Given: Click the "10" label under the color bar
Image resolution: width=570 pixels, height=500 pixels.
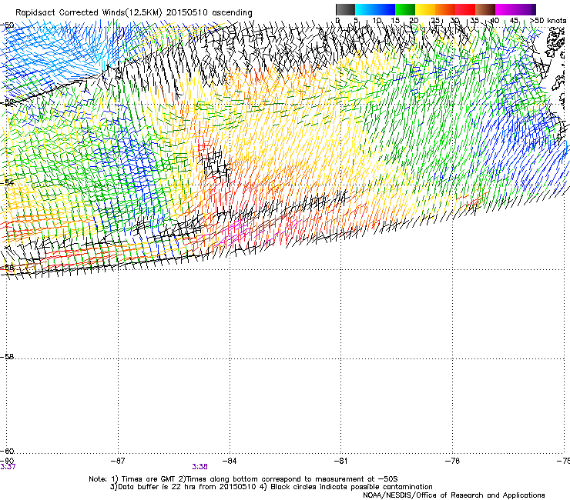Looking at the screenshot, I should [x=377, y=21].
